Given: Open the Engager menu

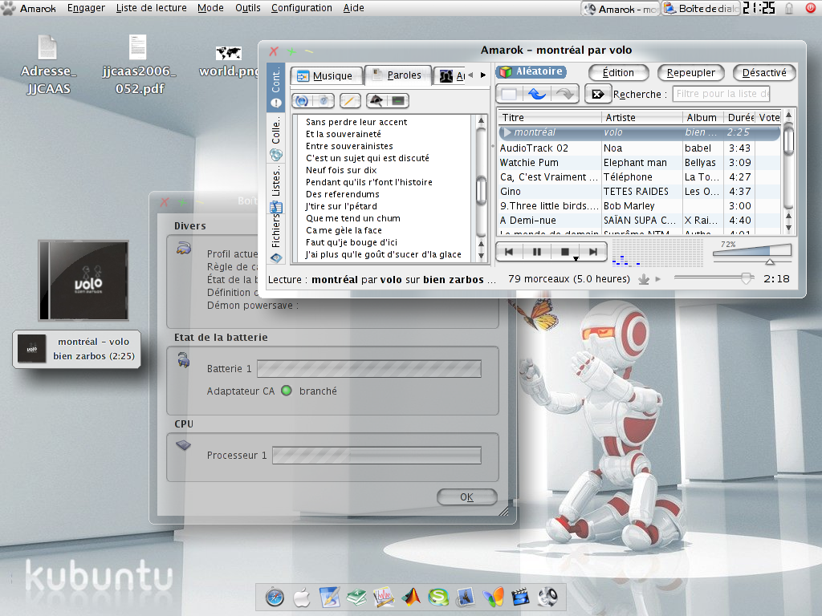Looking at the screenshot, I should [x=86, y=8].
